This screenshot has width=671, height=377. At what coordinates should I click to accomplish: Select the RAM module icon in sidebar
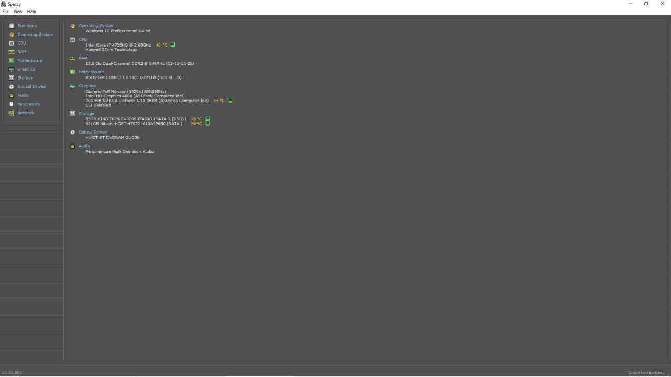[x=12, y=52]
